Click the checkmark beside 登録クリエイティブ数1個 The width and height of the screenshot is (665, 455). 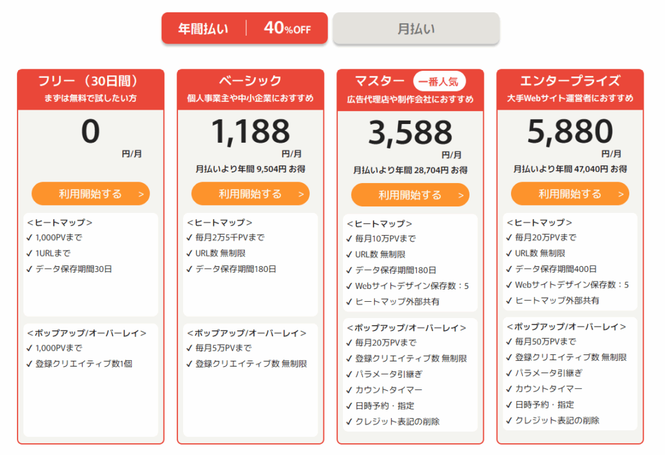point(29,364)
